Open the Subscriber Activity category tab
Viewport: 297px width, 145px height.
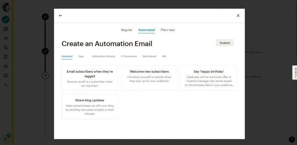pos(103,56)
